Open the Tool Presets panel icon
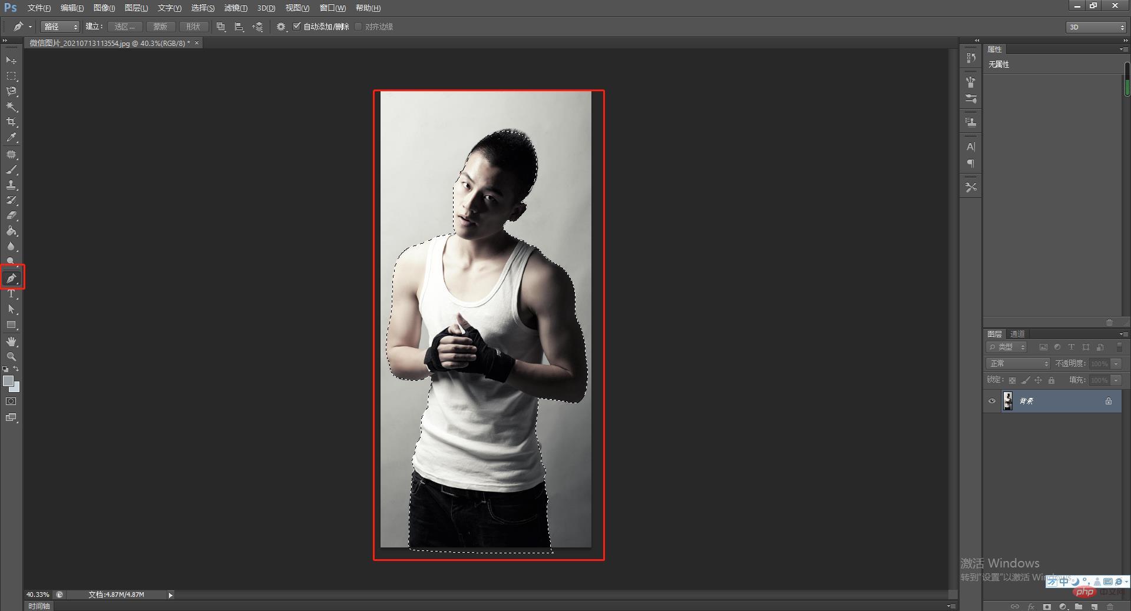The image size is (1131, 611). (x=971, y=187)
